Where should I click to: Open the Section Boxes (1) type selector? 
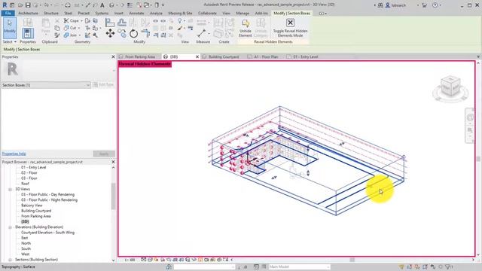click(x=46, y=85)
